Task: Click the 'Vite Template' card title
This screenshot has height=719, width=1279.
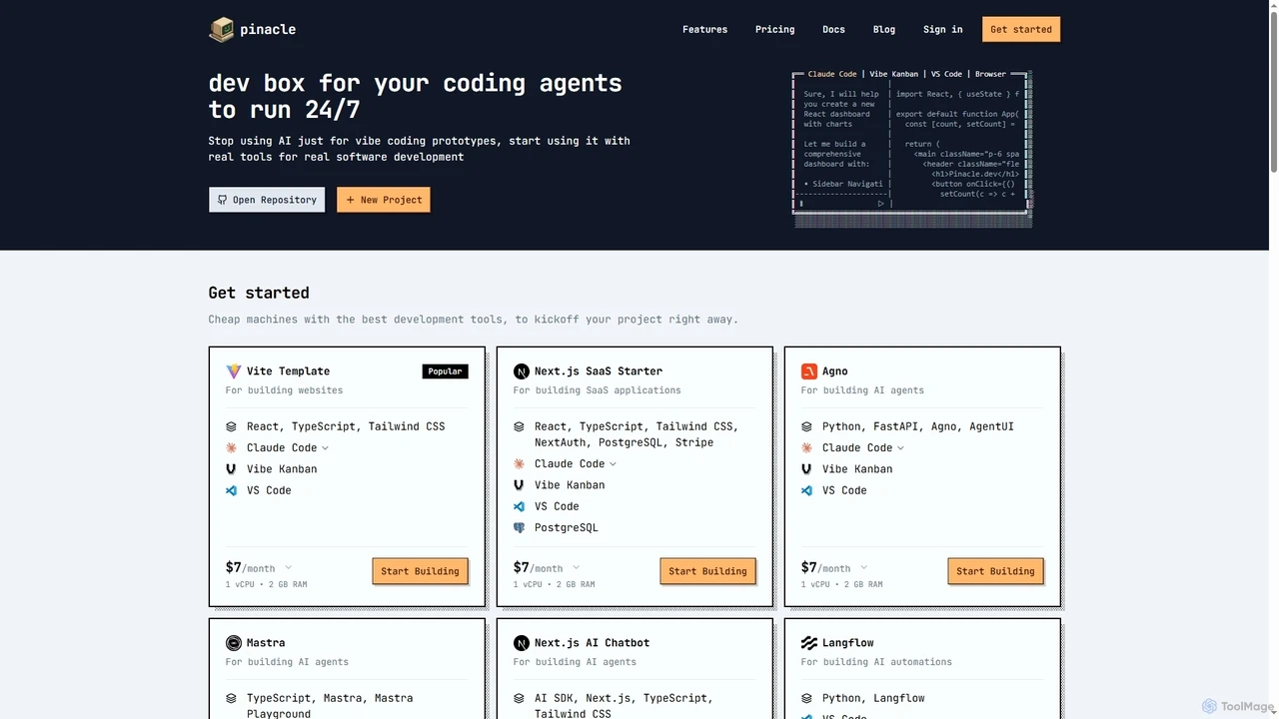Action: (288, 371)
